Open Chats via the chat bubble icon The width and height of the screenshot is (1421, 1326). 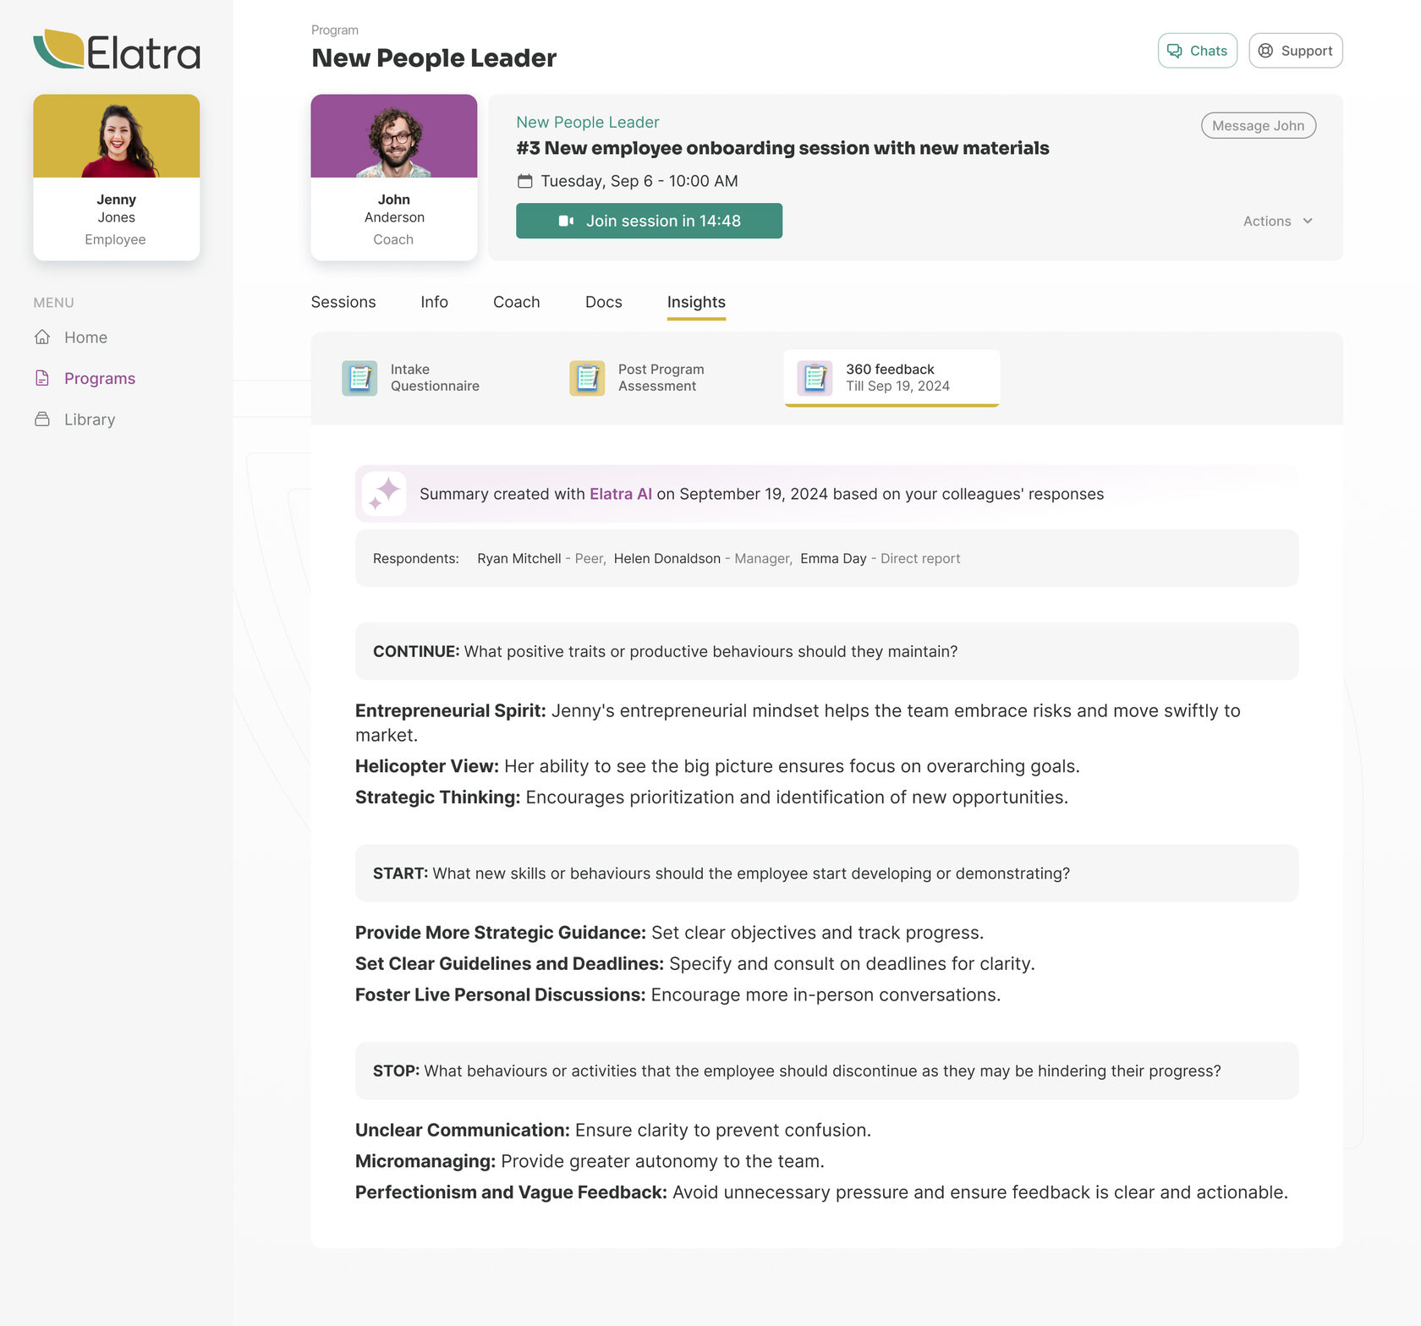click(x=1175, y=51)
